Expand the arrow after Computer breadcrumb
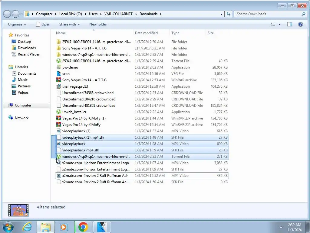The width and height of the screenshot is (310, 233). pyautogui.click(x=56, y=14)
